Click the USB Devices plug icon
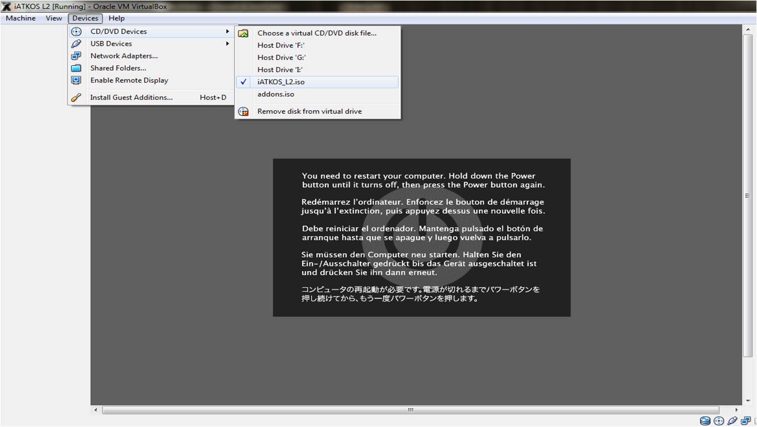The height and width of the screenshot is (427, 757). point(77,44)
